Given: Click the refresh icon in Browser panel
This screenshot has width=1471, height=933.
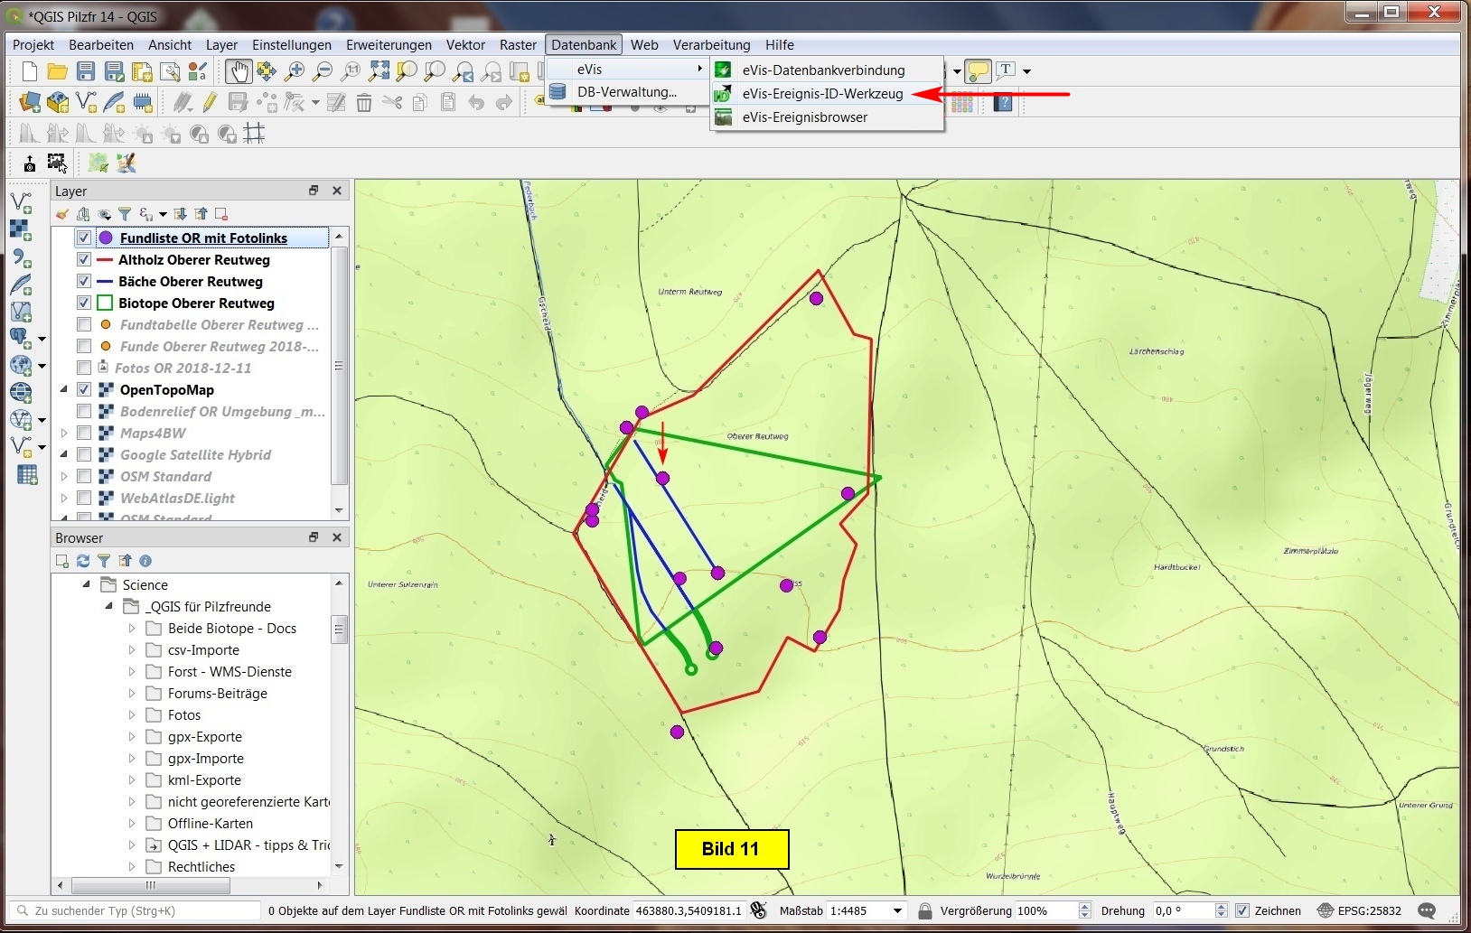Looking at the screenshot, I should (x=83, y=561).
